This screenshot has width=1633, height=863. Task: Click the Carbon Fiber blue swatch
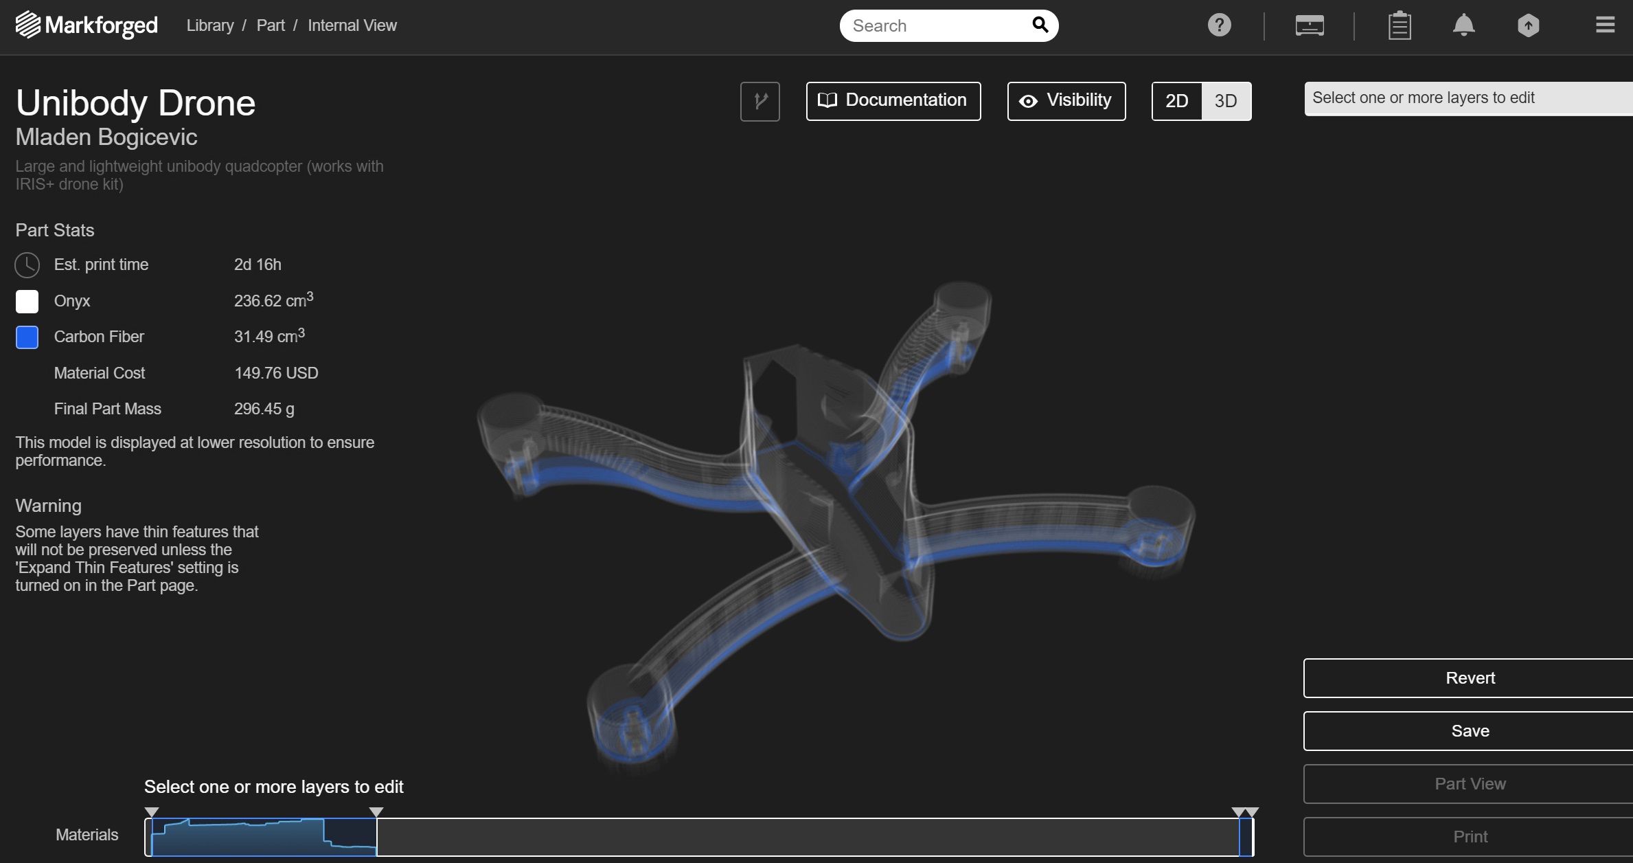[x=27, y=337]
